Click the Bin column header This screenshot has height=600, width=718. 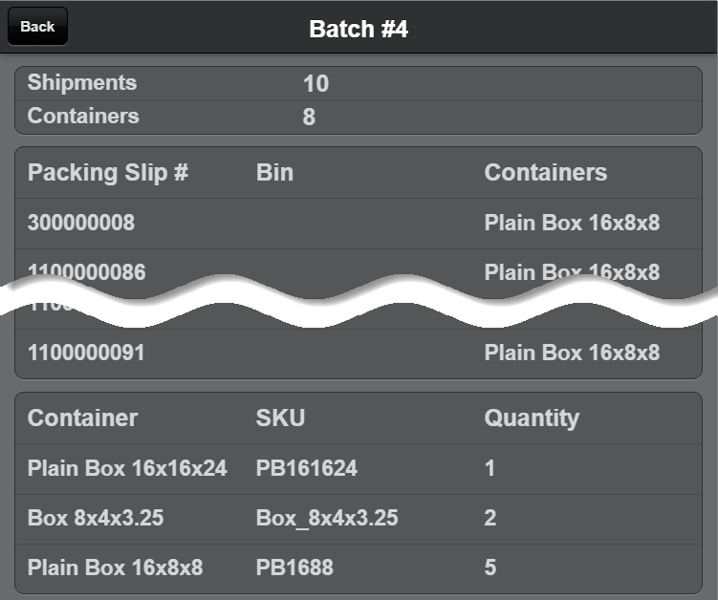pyautogui.click(x=274, y=173)
